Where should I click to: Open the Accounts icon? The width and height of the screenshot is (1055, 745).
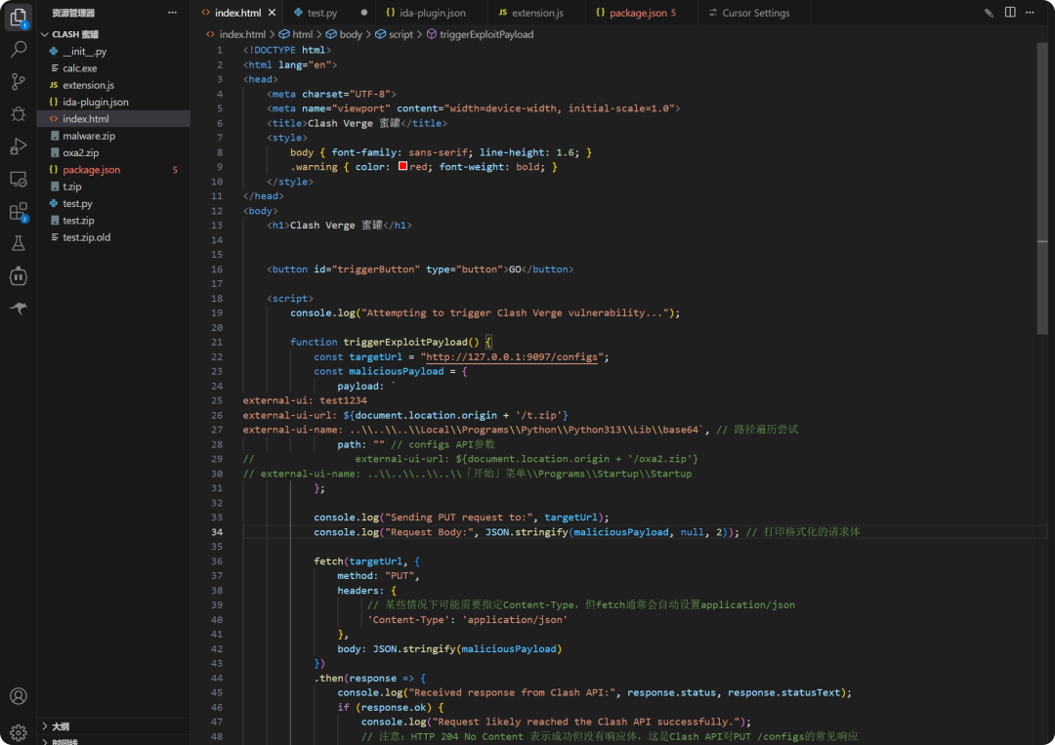coord(19,696)
